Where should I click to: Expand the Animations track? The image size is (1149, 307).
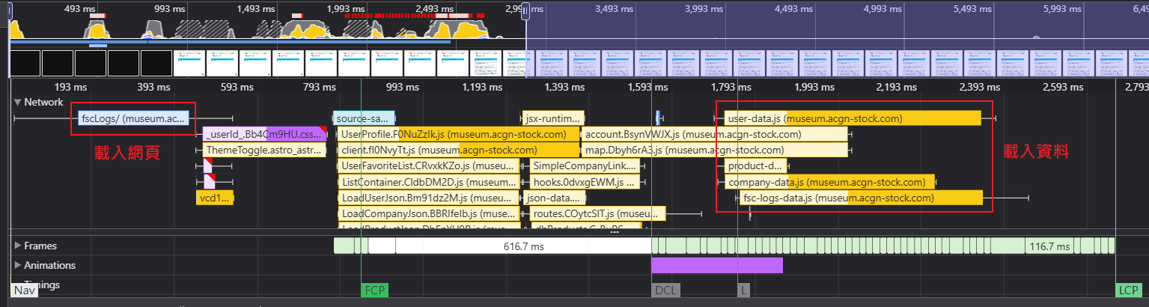(x=17, y=265)
